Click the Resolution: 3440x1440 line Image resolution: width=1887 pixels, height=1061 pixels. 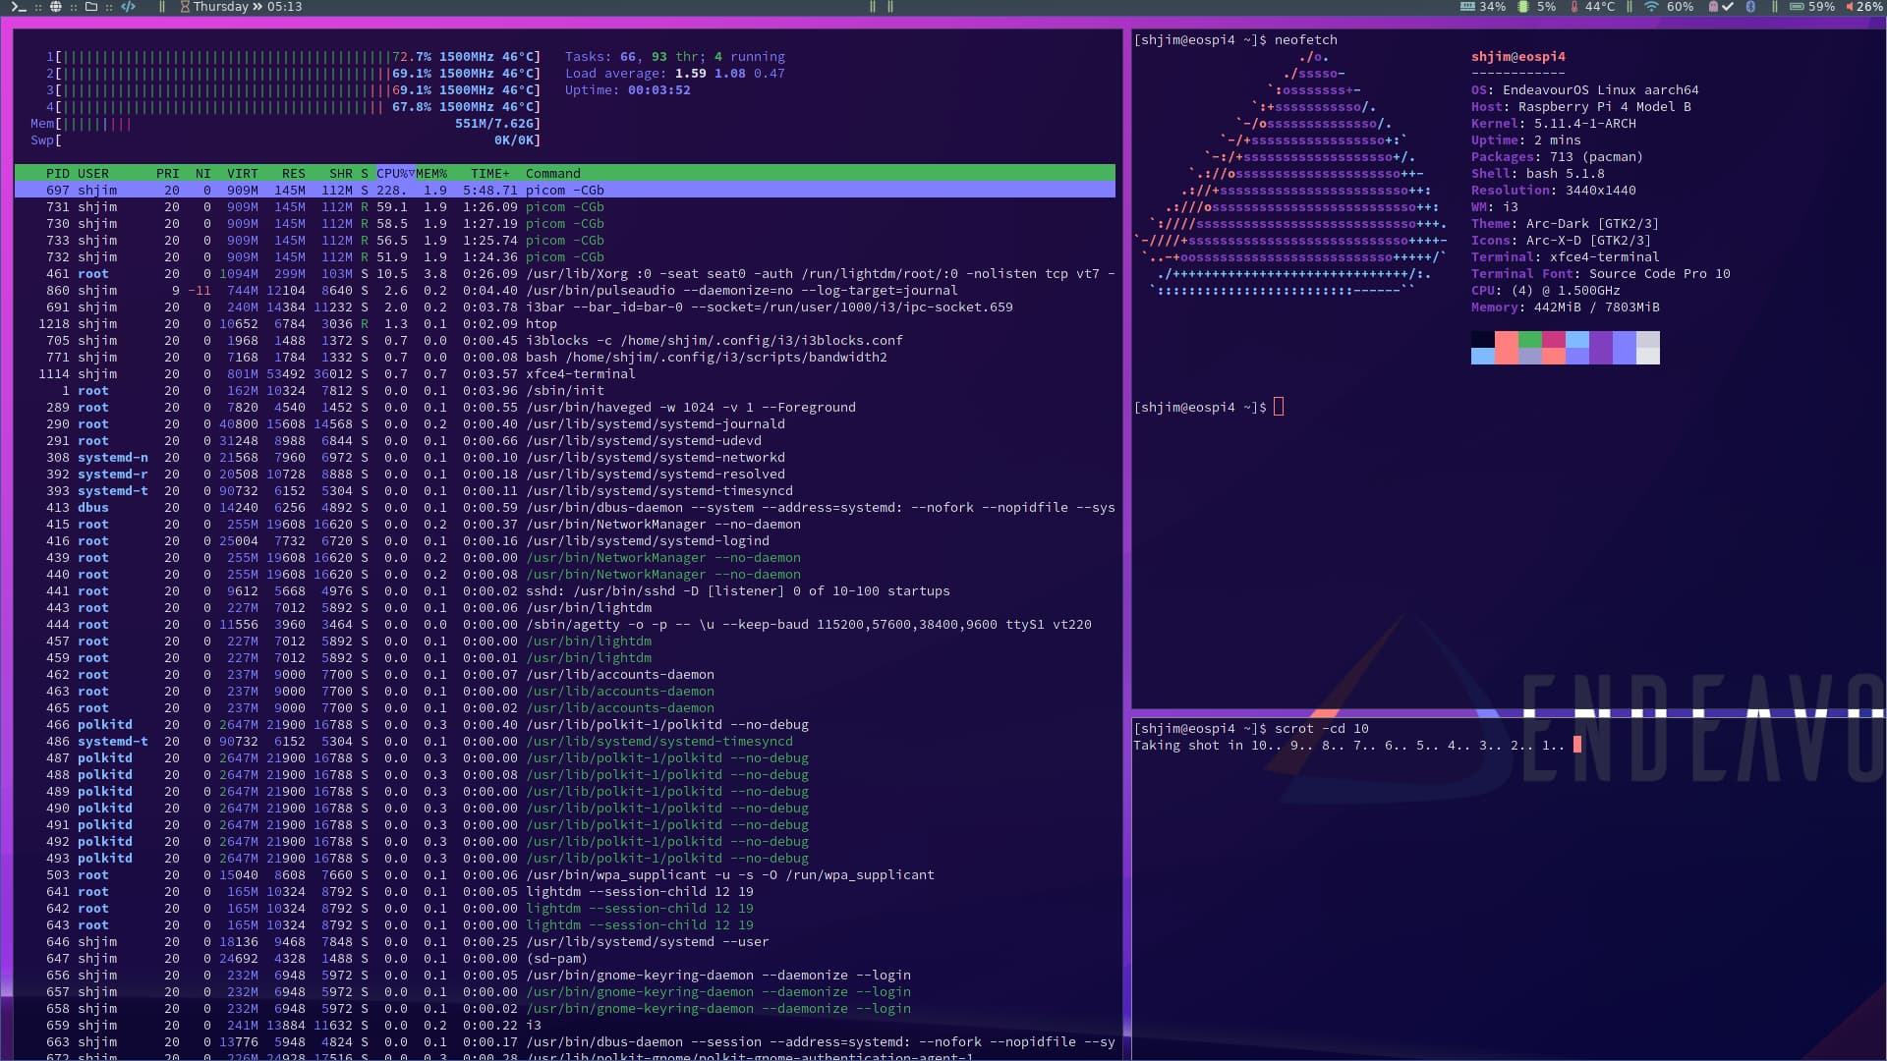1554,191
